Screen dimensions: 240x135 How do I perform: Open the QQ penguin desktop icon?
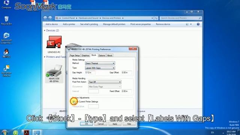pyautogui.click(x=6, y=53)
